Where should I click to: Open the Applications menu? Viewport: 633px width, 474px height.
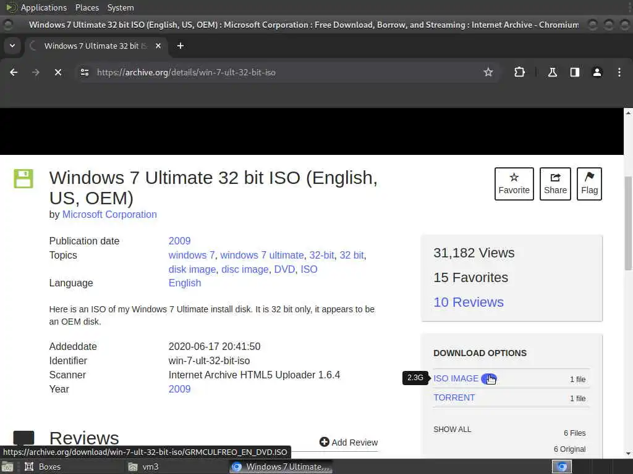[44, 7]
